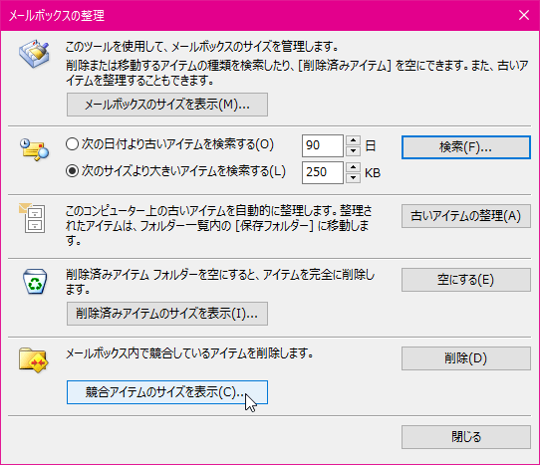
Task: Decrease the KB size with down arrow
Action: pos(353,178)
